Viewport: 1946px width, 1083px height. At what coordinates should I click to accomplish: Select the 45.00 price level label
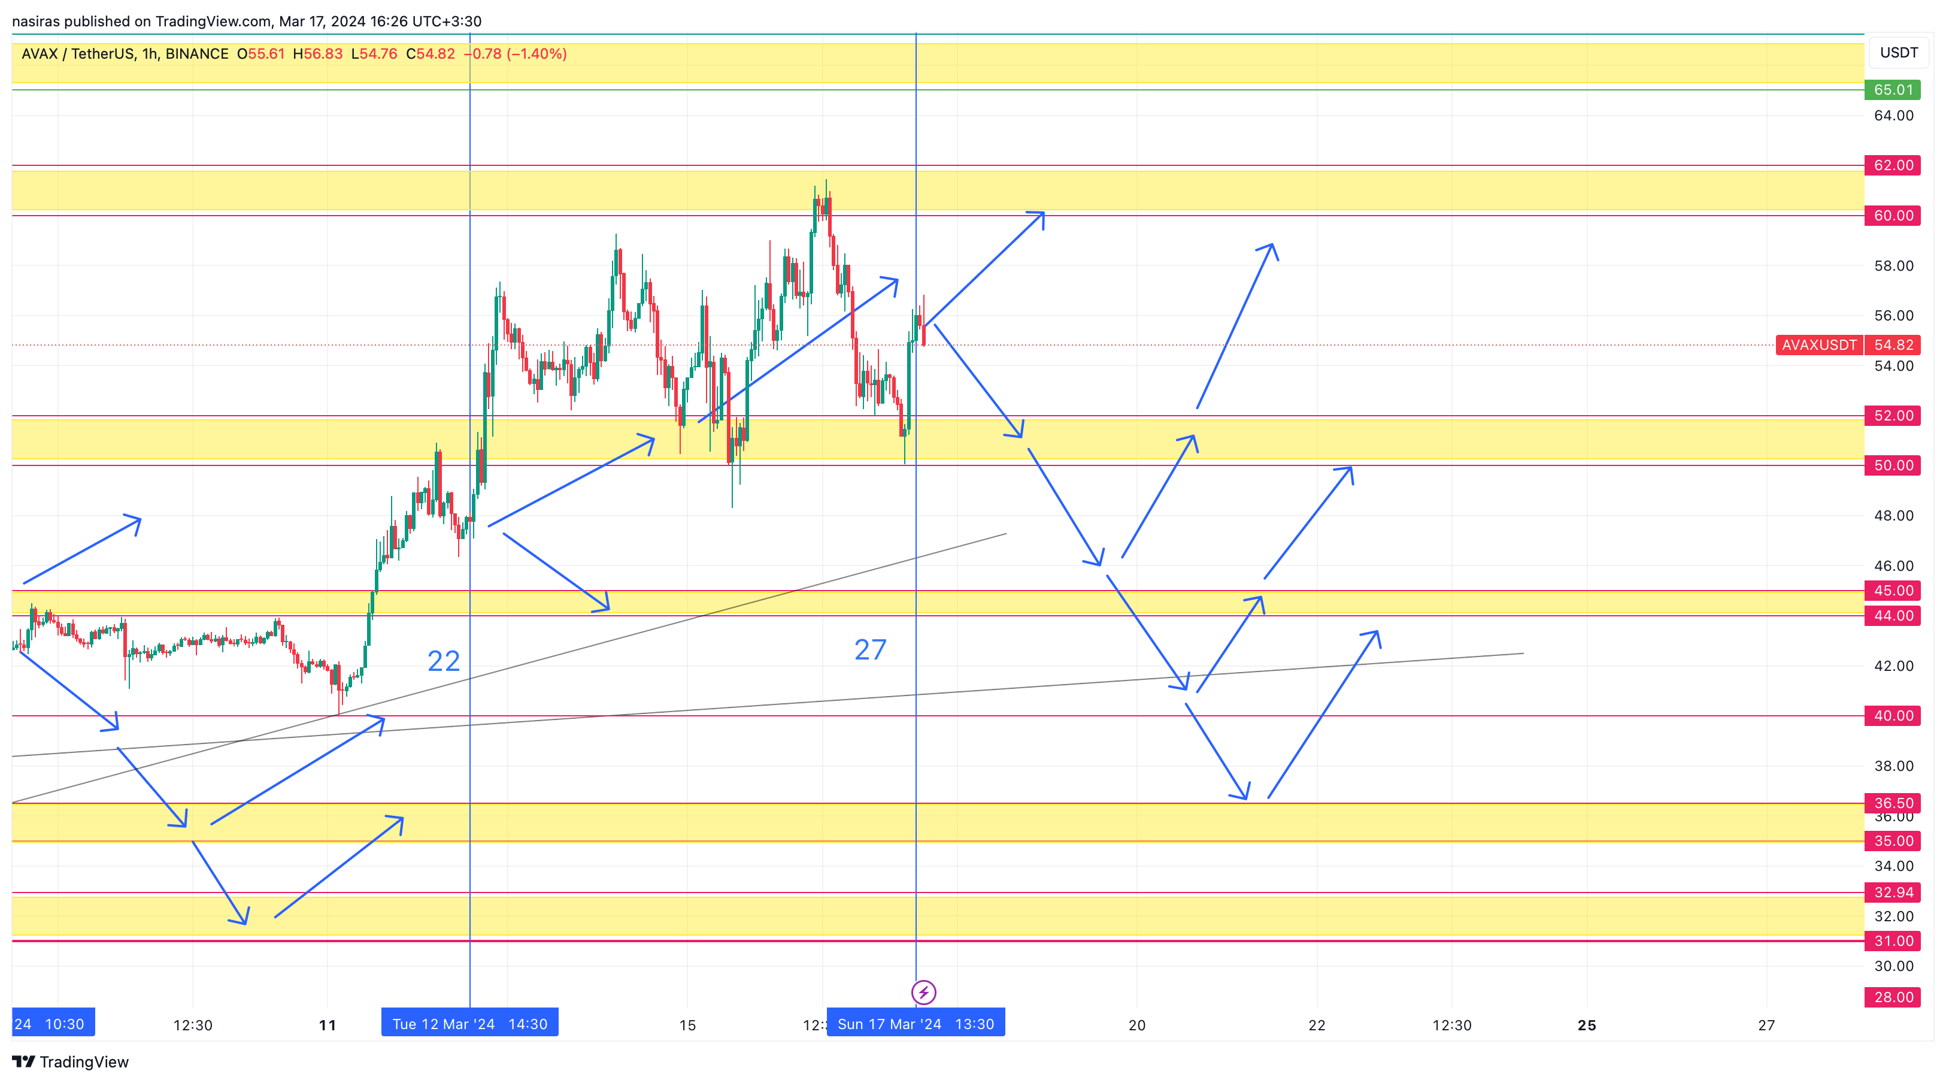[1892, 590]
